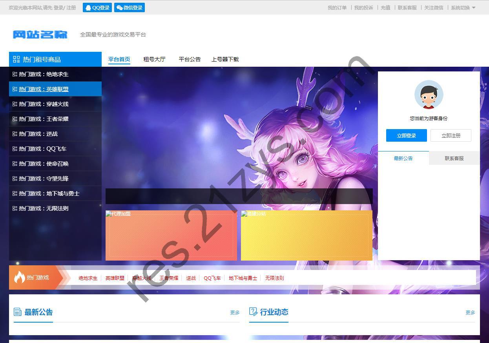
Task: Click the 立即注册 button
Action: pyautogui.click(x=451, y=135)
